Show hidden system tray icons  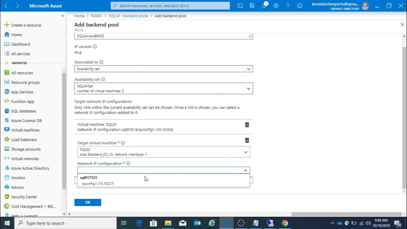pyautogui.click(x=332, y=223)
